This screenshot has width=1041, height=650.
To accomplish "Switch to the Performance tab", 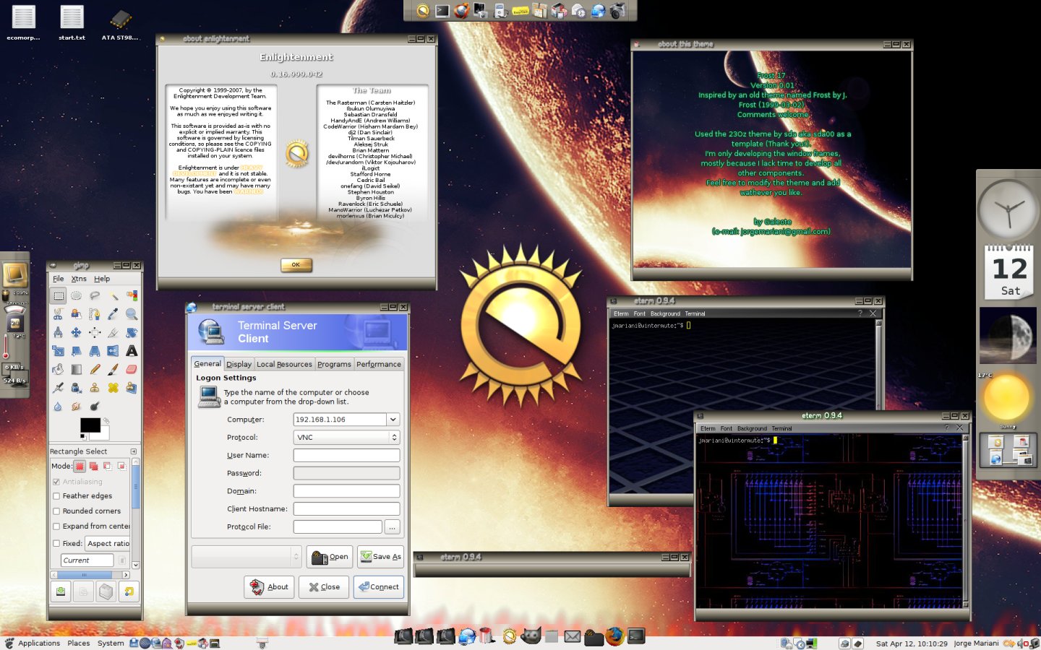I will (378, 364).
